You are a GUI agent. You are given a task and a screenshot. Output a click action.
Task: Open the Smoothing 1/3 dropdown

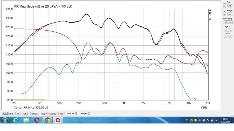pos(228,22)
